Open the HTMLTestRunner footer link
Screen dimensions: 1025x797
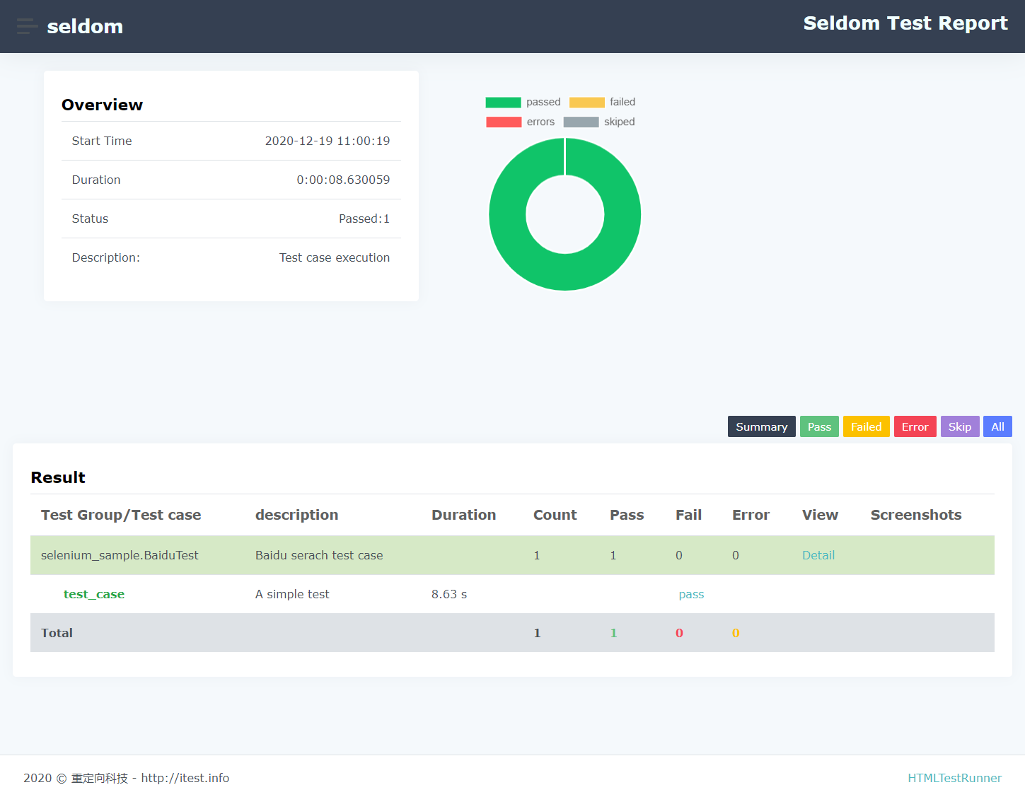click(x=954, y=778)
